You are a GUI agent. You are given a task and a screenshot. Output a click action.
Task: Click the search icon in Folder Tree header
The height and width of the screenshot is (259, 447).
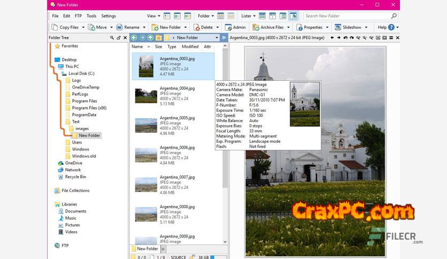tap(112, 38)
